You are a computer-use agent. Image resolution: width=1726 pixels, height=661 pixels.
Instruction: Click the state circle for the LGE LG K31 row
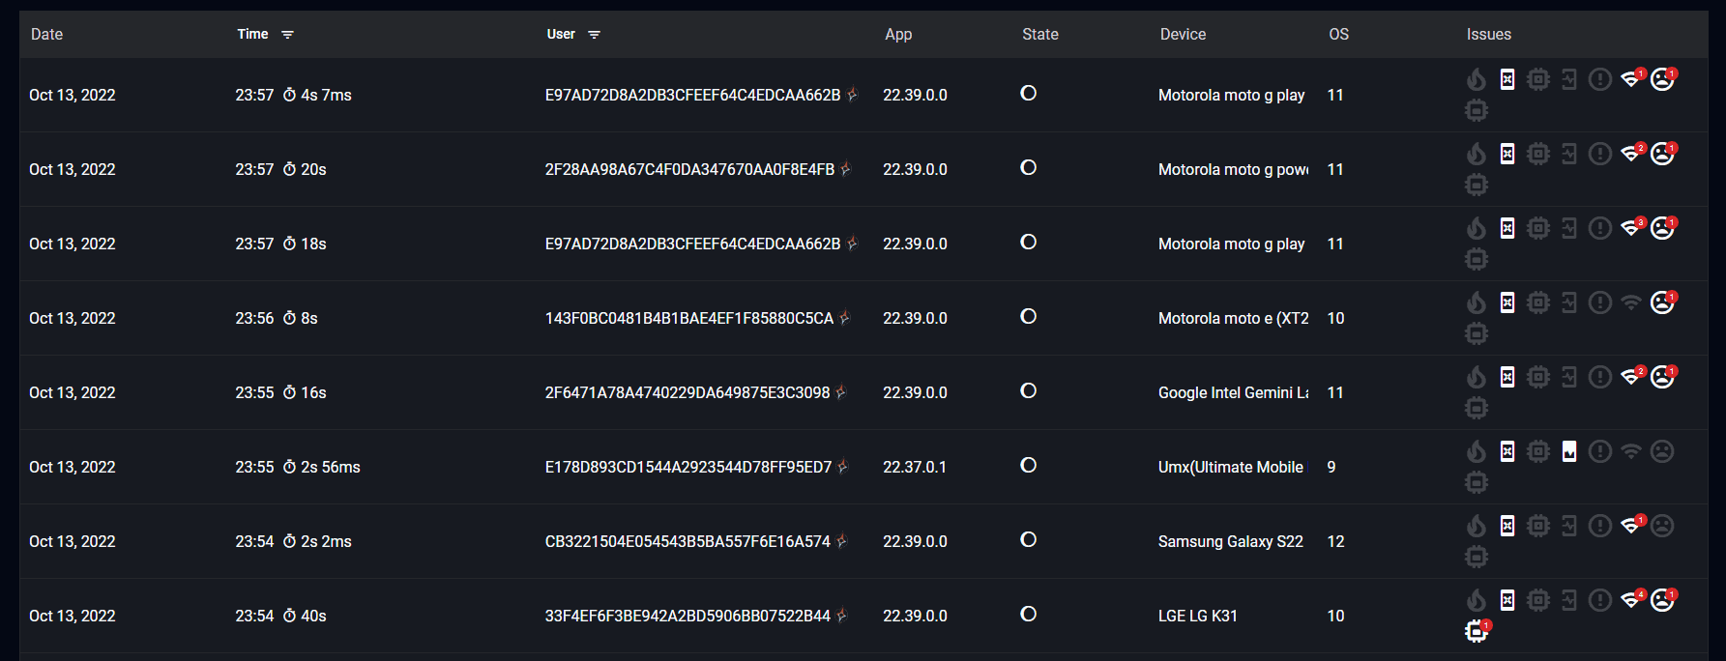[x=1029, y=614]
